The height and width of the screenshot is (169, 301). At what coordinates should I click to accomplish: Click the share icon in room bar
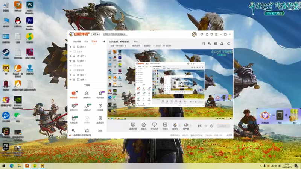(x=228, y=44)
